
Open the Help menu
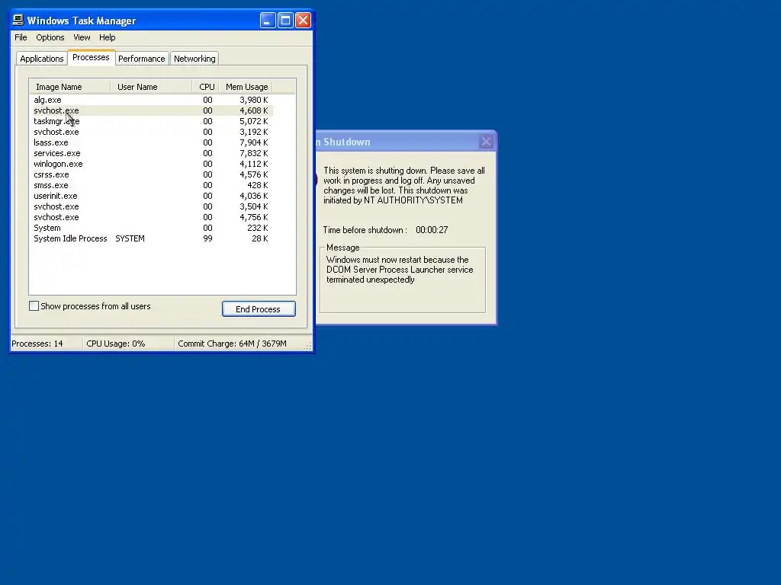[x=107, y=37]
